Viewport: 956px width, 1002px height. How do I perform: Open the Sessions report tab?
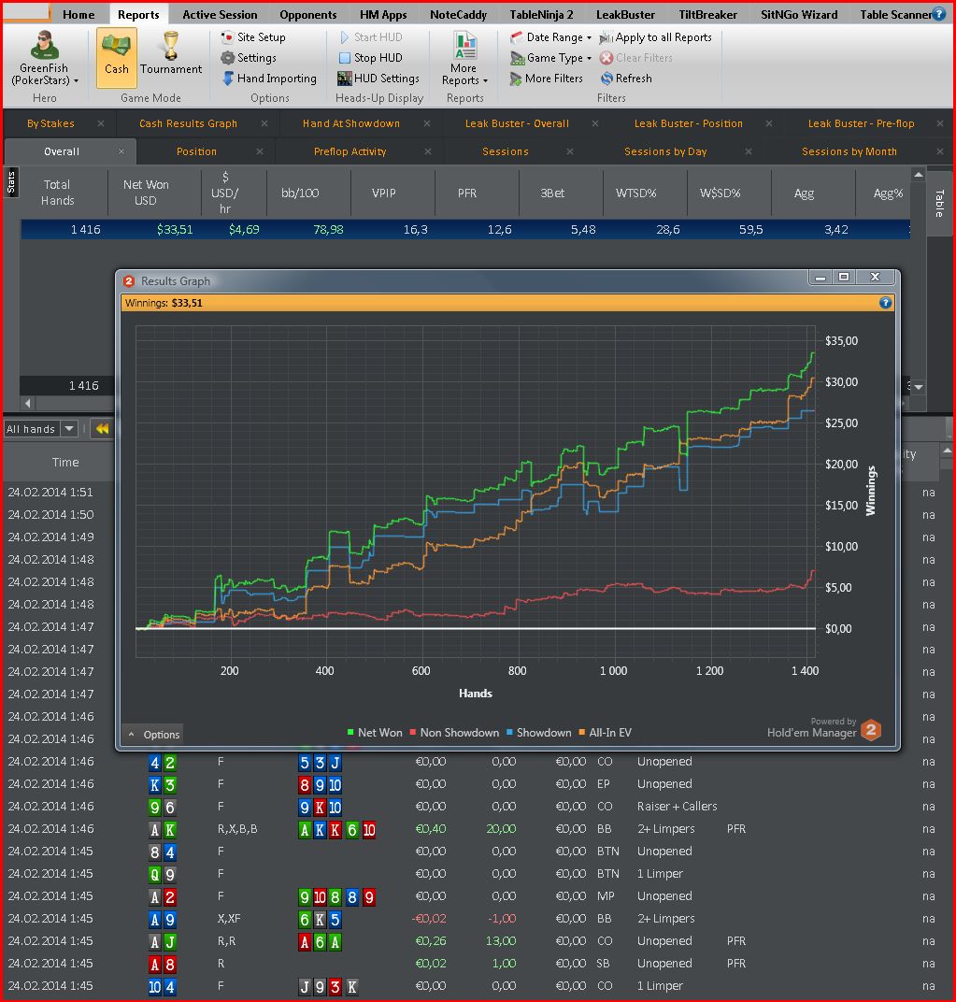(505, 151)
